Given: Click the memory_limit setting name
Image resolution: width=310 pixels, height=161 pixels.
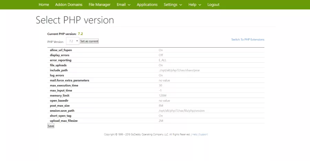Looking at the screenshot, I should (x=60, y=96).
